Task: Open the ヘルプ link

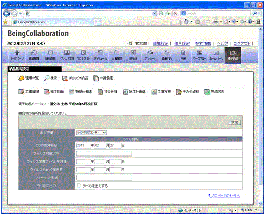Action: point(222,43)
